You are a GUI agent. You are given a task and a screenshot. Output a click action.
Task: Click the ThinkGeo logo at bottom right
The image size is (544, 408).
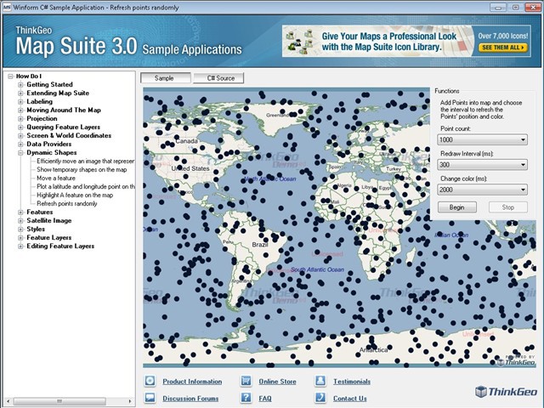pos(507,392)
